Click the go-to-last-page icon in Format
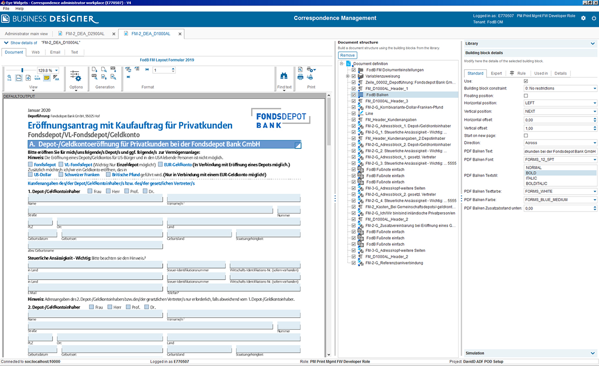Image resolution: width=599 pixels, height=366 pixels. click(x=128, y=77)
